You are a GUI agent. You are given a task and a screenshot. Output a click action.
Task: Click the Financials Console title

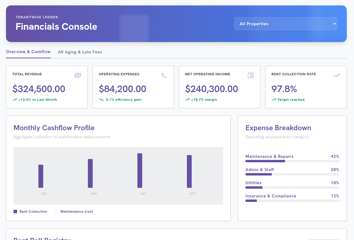[56, 27]
